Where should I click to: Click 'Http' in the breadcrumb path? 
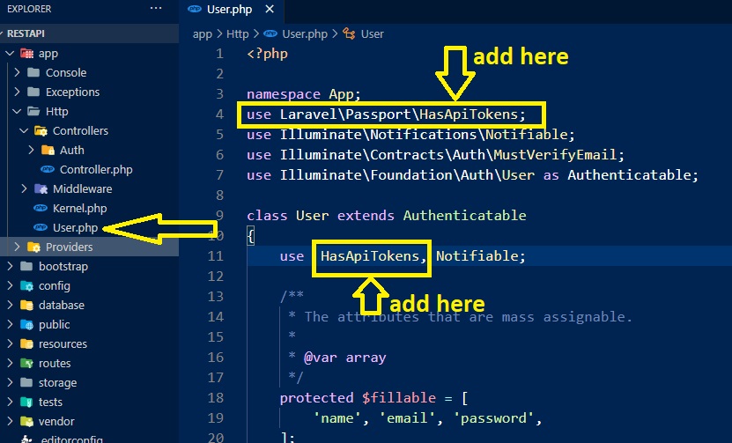[237, 33]
